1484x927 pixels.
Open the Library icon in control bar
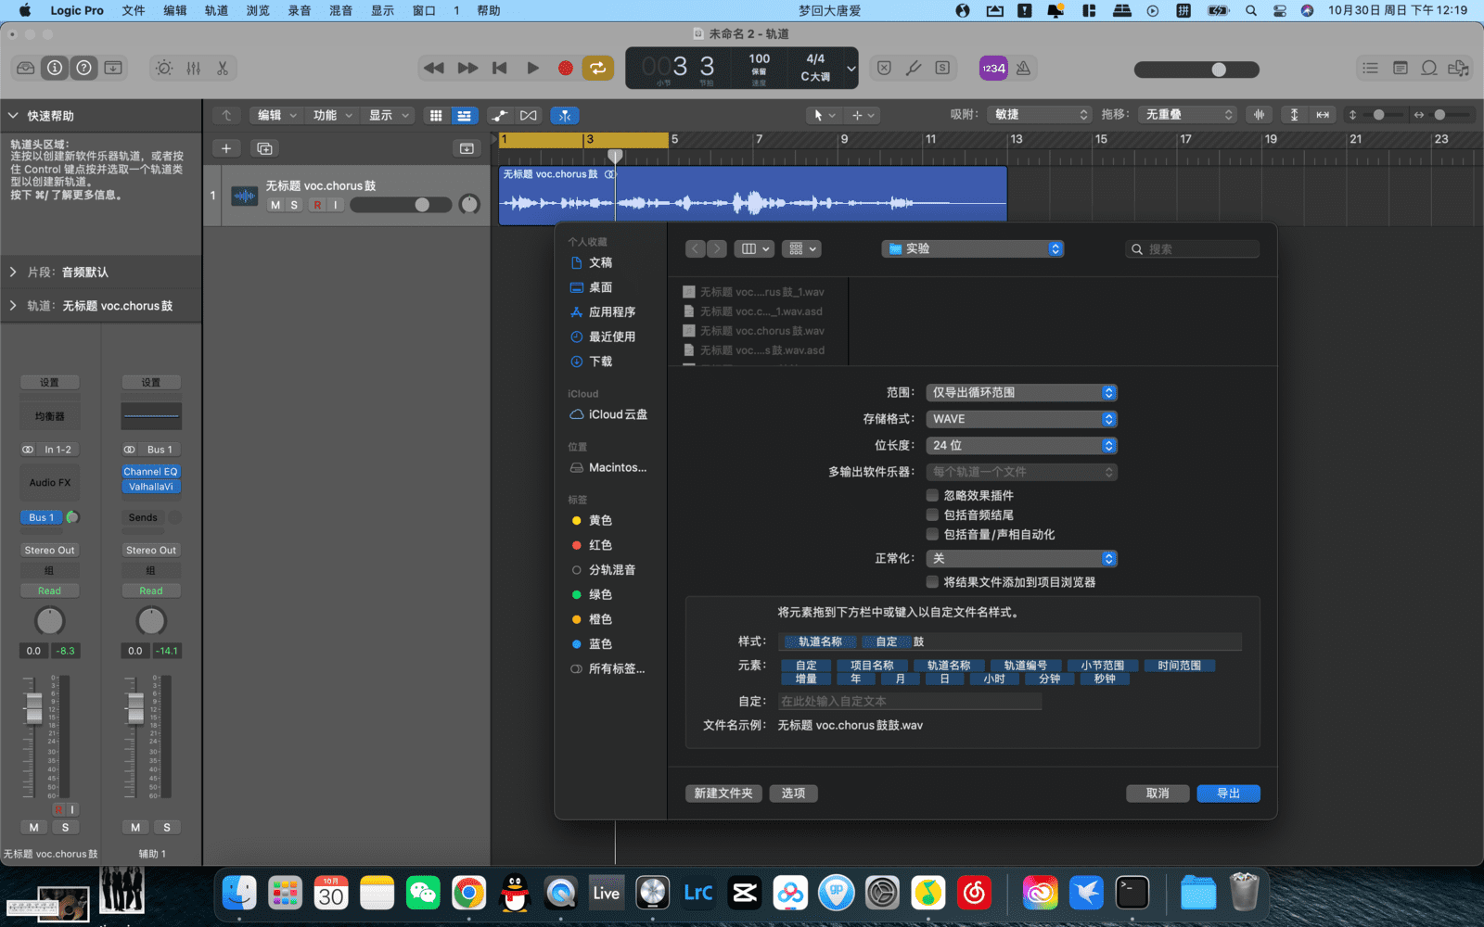(26, 68)
